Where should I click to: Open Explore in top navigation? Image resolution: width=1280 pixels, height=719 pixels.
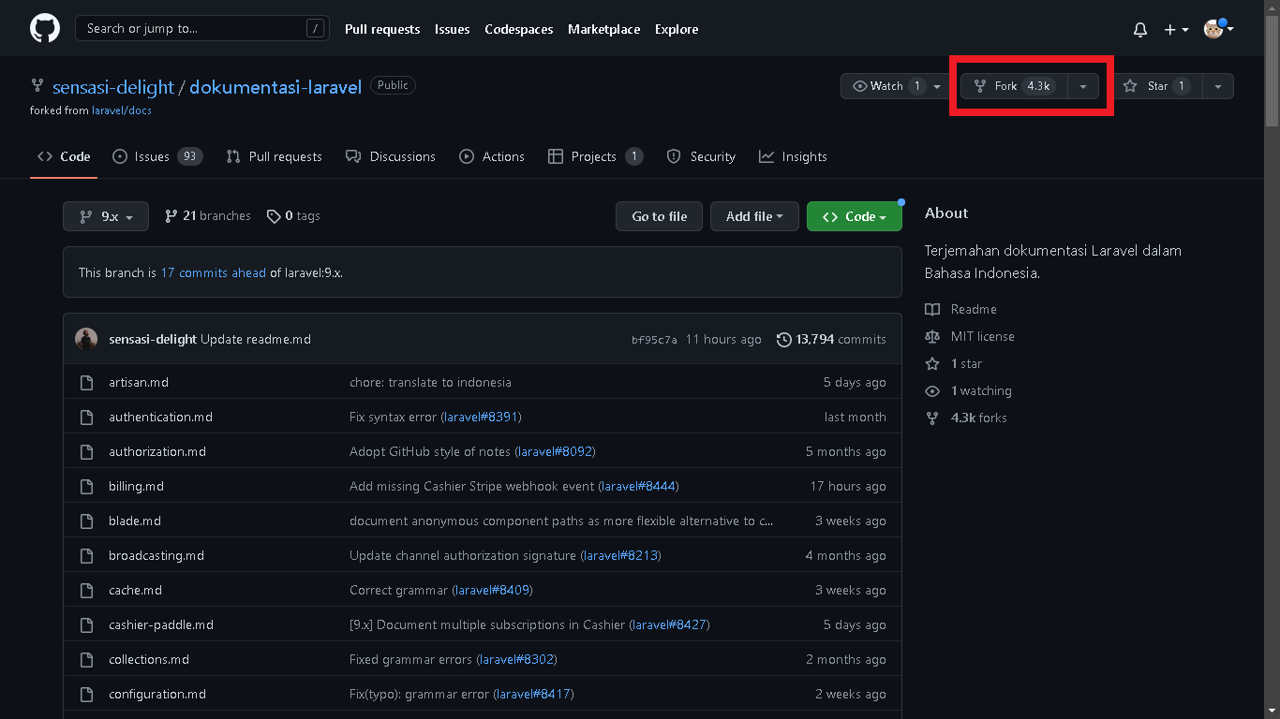pyautogui.click(x=677, y=29)
